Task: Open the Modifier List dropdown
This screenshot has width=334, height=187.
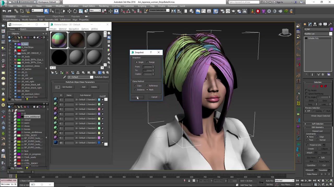Action: [x=318, y=34]
